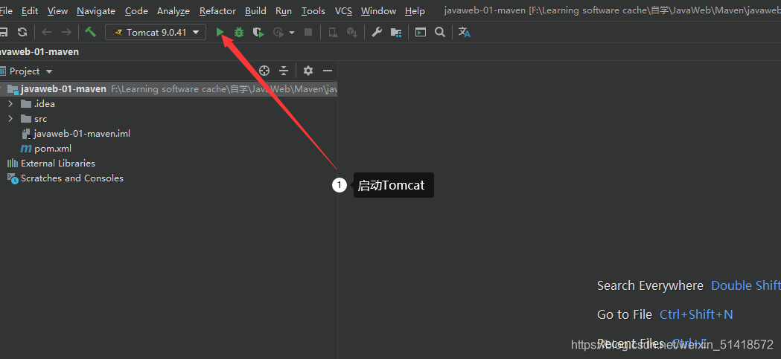Click the Stop square button

coord(308,32)
